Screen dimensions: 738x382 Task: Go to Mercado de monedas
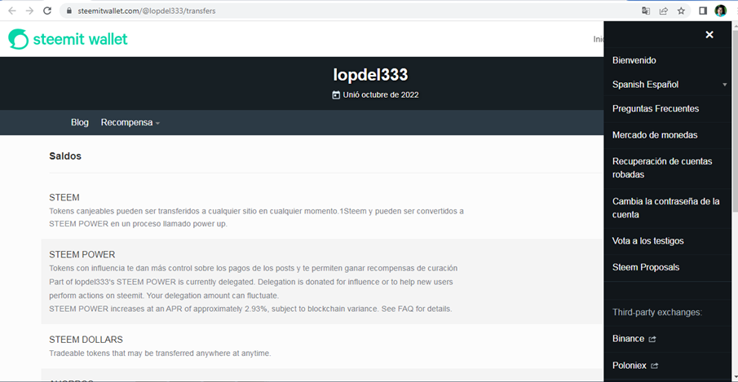coord(655,135)
